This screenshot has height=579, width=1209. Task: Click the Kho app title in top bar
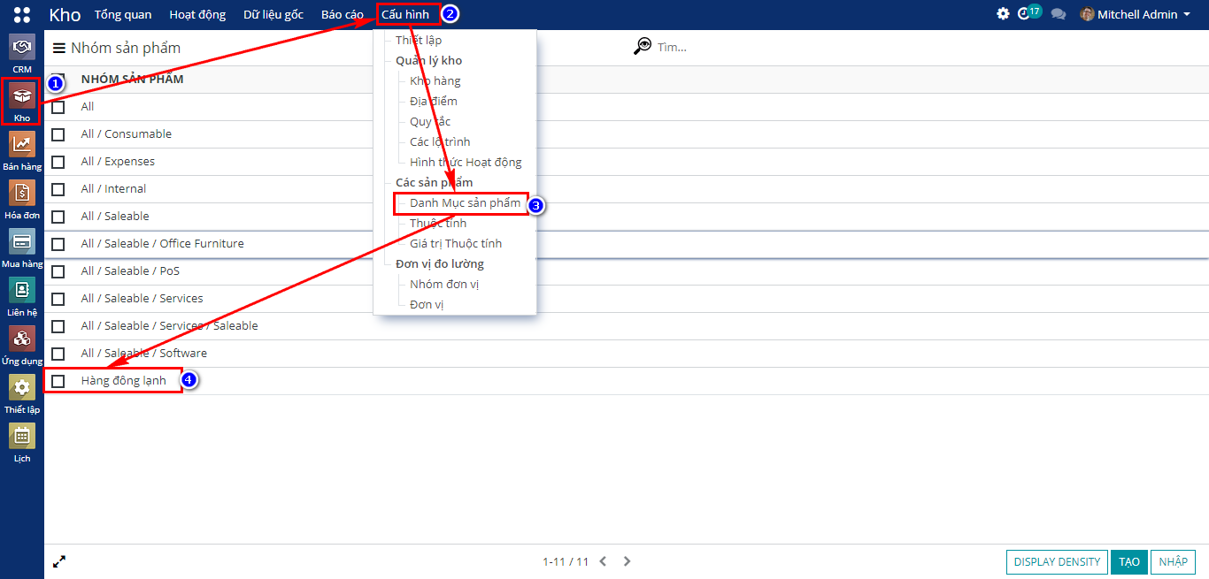pyautogui.click(x=65, y=14)
